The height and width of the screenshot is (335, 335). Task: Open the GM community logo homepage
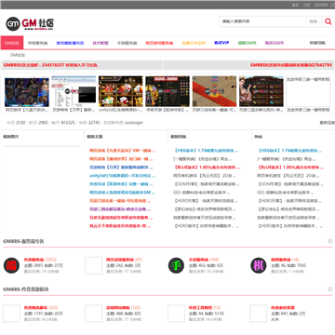30,23
